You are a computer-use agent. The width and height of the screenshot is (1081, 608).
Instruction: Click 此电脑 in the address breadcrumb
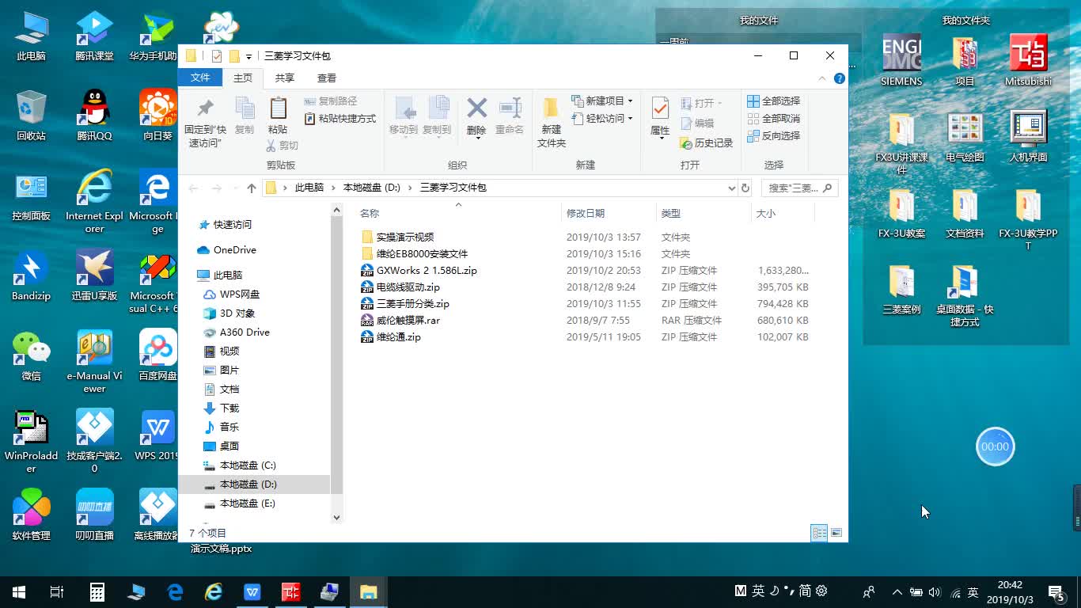tap(309, 188)
